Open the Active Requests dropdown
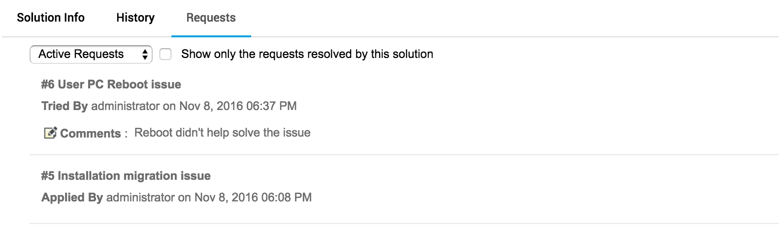Screen dimensions: 779x225 point(91,54)
